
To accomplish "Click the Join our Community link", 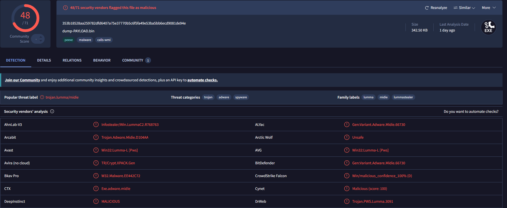I will [x=22, y=80].
